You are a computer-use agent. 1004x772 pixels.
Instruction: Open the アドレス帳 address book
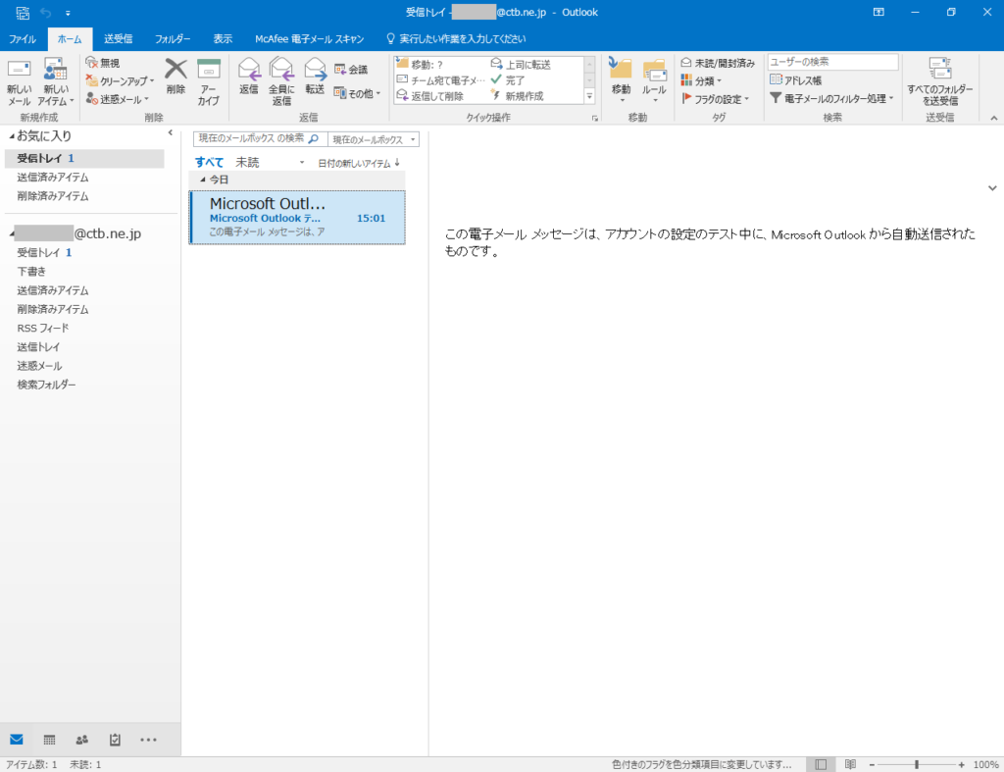(796, 80)
